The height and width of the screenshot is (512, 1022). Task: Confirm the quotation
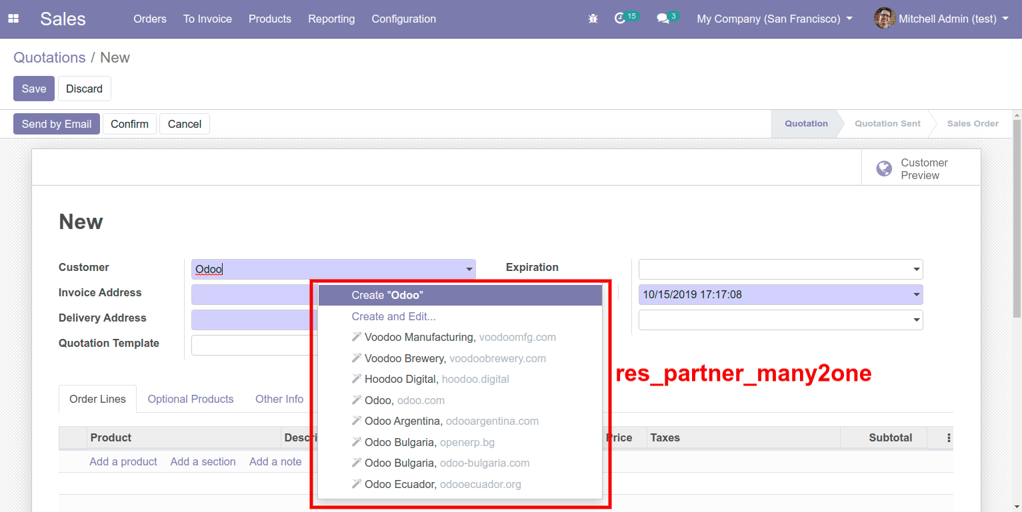[x=129, y=124]
